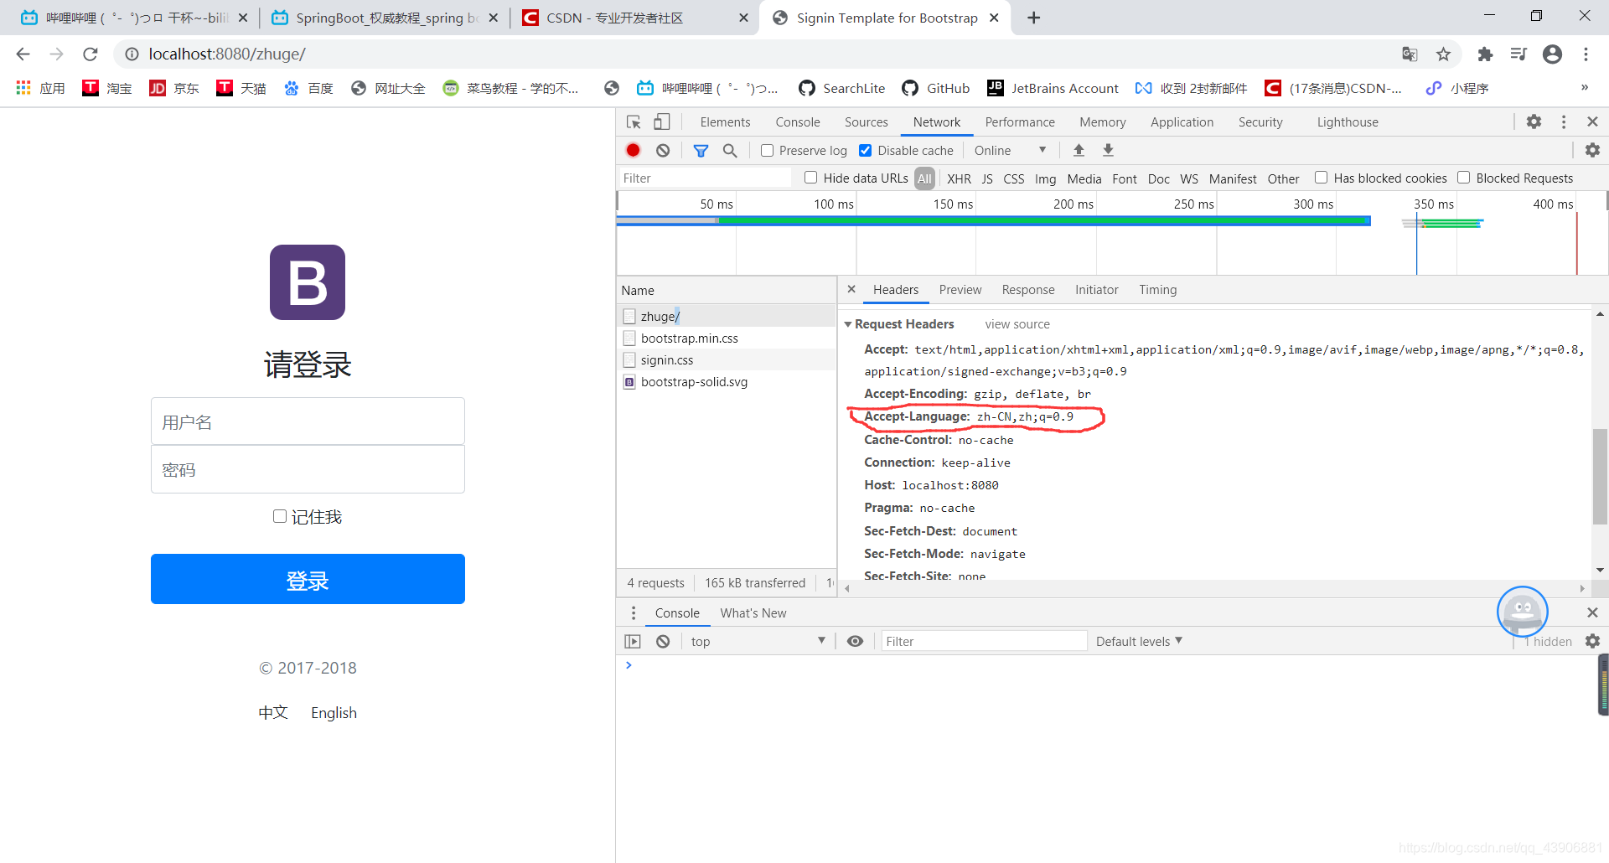Select signin.css request row
The width and height of the screenshot is (1609, 863).
tap(727, 360)
